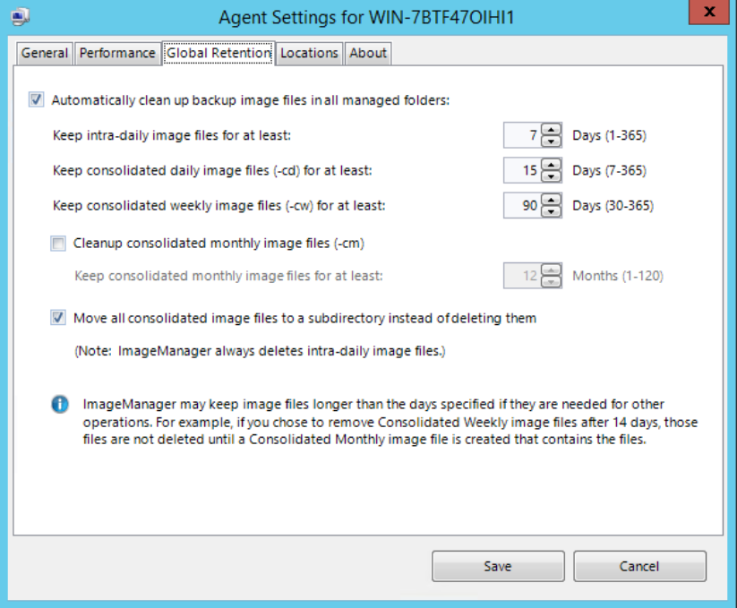Viewport: 737px width, 608px height.
Task: Switch to the General tab
Action: (x=45, y=53)
